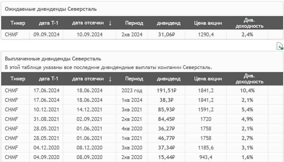
Task: Select the 'Выплаченные дивиденды Северсталь' heading
Action: tap(53, 59)
